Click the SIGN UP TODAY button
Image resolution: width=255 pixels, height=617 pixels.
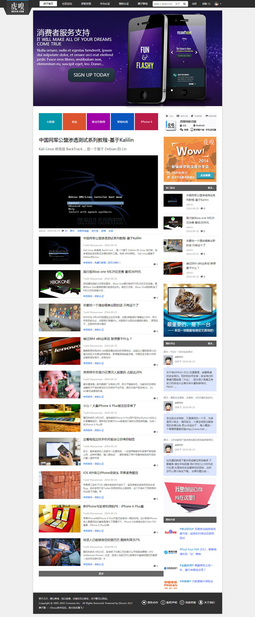(x=91, y=75)
